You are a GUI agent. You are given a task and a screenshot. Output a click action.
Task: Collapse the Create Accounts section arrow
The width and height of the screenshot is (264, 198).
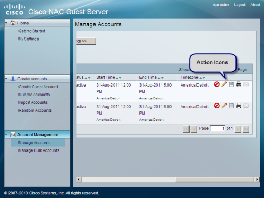click(x=6, y=79)
